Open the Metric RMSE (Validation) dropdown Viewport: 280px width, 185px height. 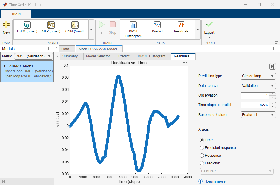pyautogui.click(x=33, y=56)
